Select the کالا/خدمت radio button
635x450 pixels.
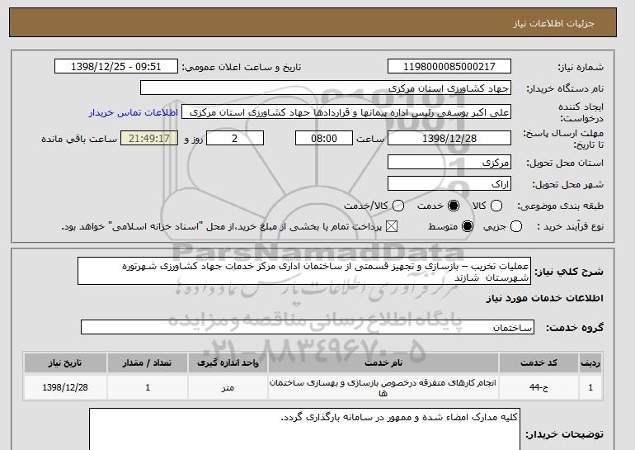click(398, 206)
